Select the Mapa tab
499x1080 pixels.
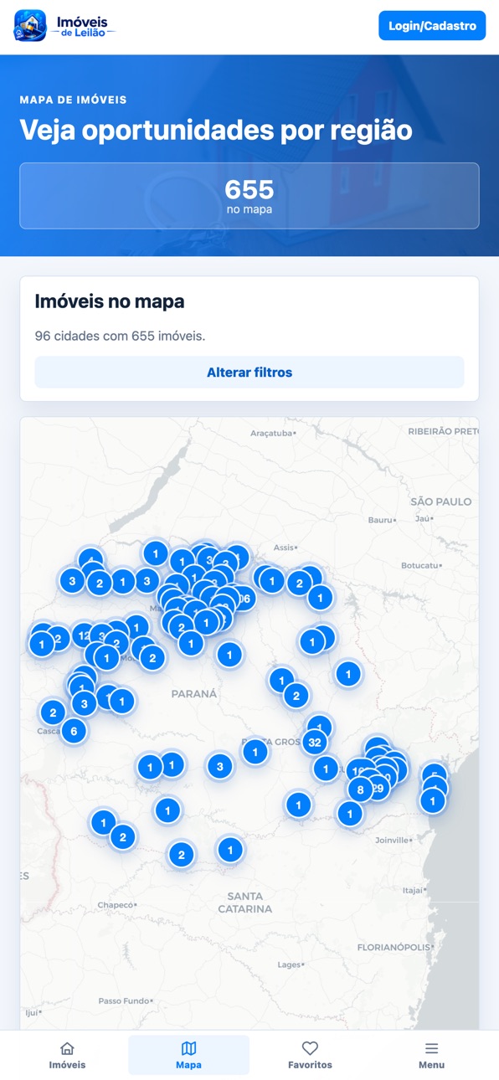(188, 1055)
